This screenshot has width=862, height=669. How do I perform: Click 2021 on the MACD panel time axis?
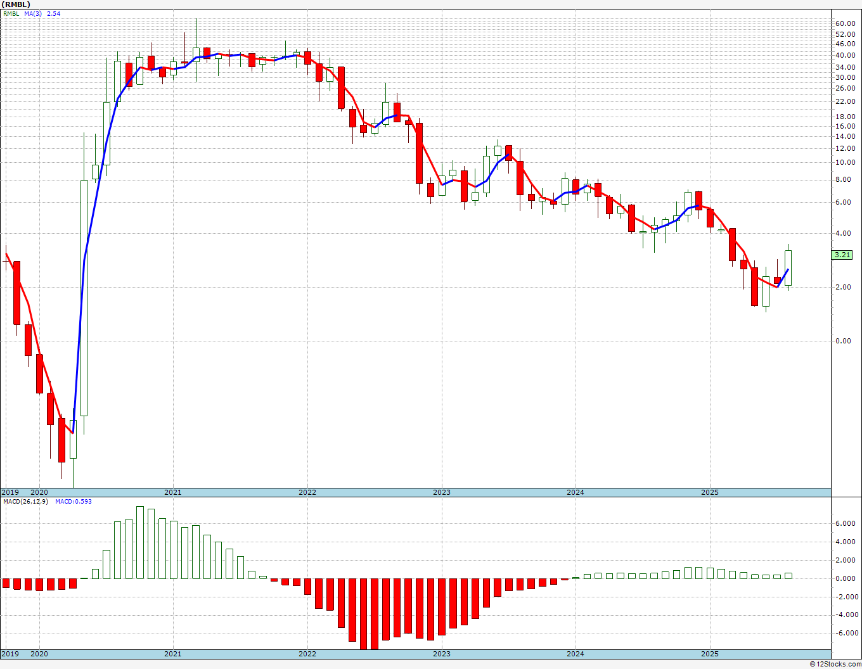point(173,654)
